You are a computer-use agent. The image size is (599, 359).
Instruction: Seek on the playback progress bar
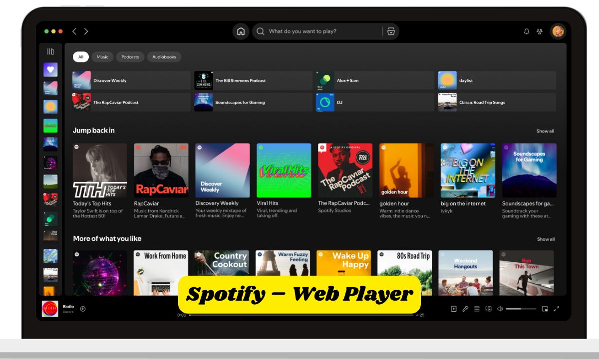pos(301,315)
